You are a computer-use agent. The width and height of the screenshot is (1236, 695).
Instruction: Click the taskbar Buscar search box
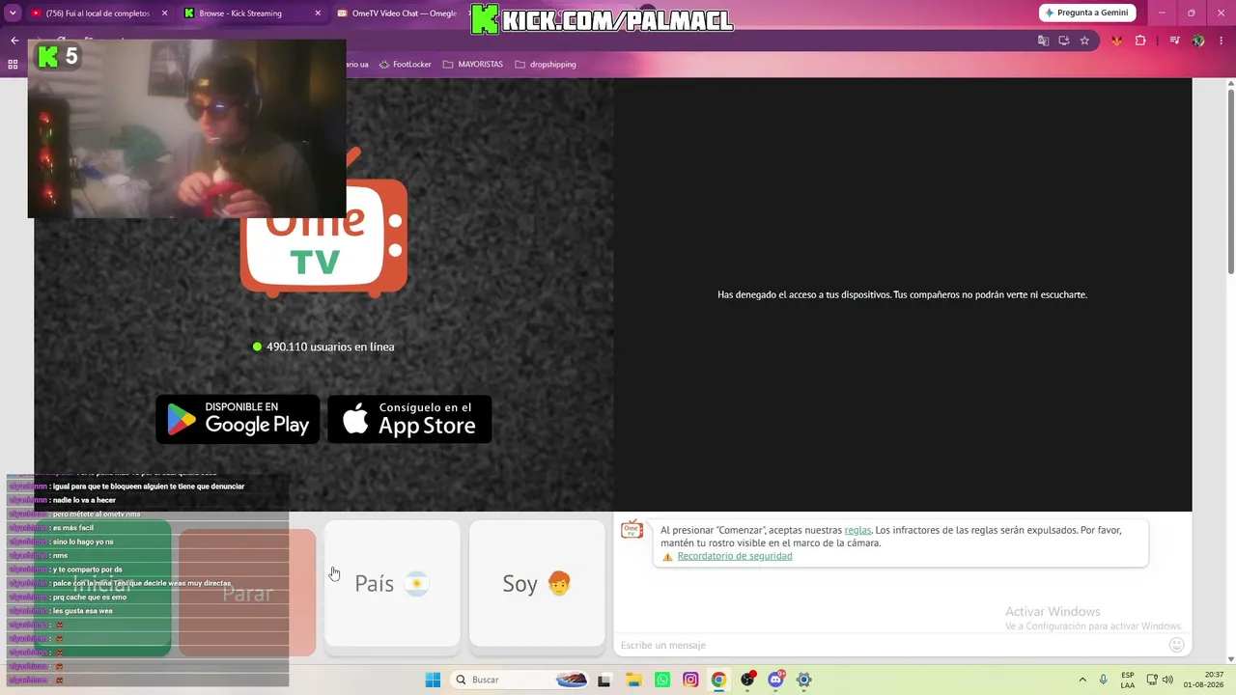tap(521, 680)
